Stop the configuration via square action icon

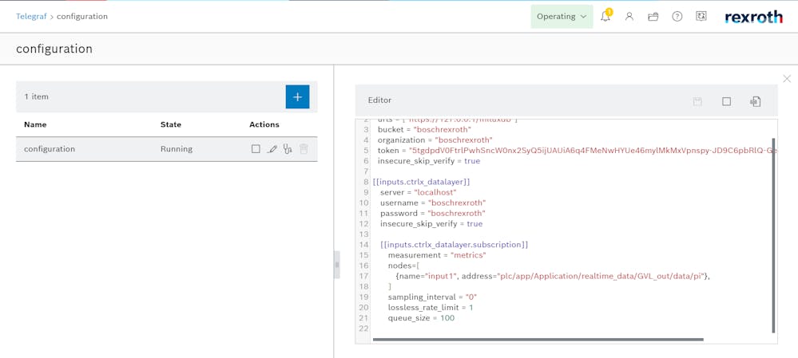click(256, 149)
